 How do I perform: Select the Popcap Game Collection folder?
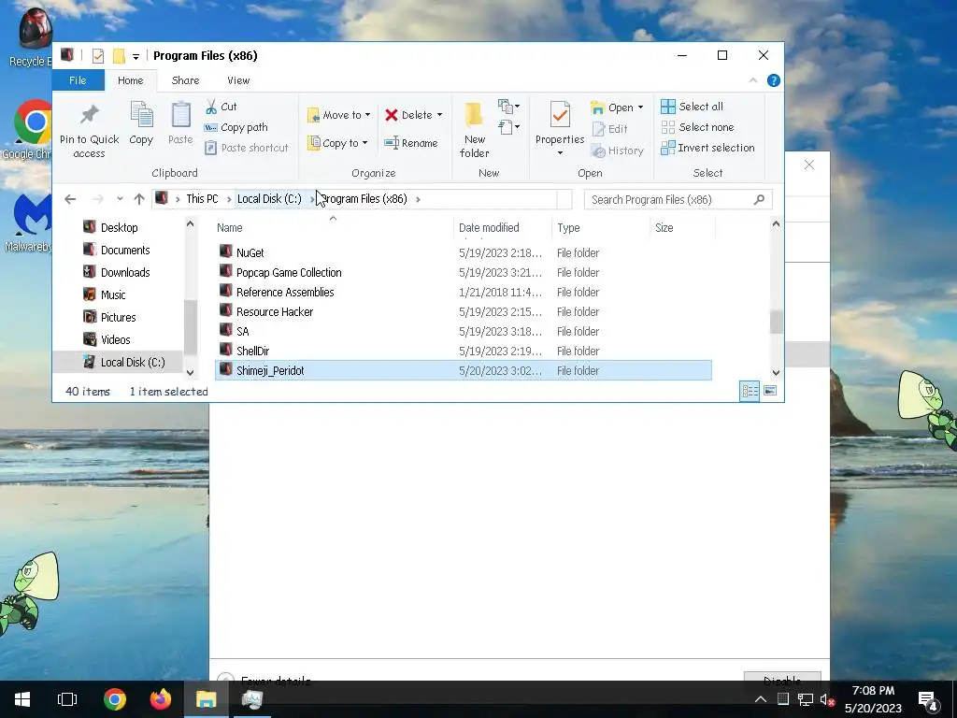[289, 272]
